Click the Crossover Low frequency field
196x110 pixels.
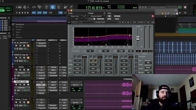[90, 51]
